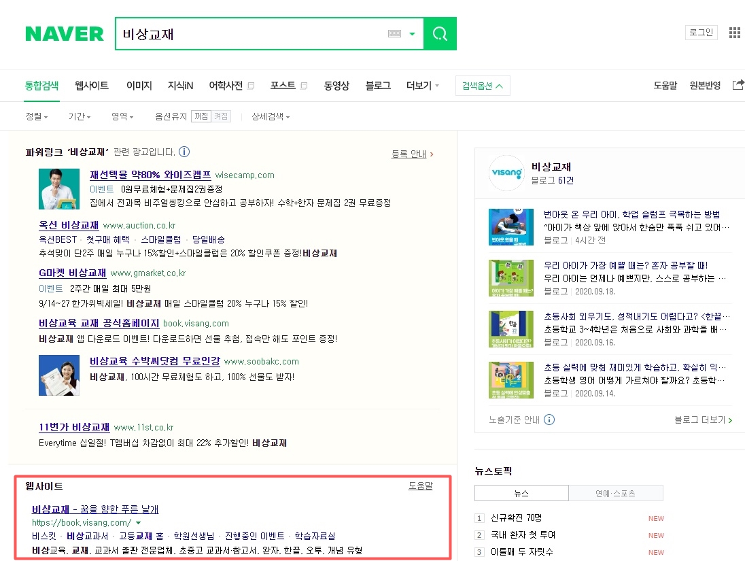
Task: Open the 정렬 dropdown
Action: pyautogui.click(x=37, y=116)
